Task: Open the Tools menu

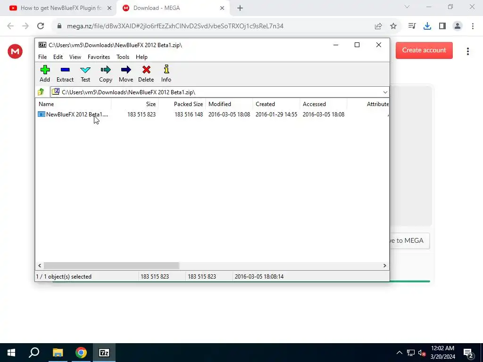Action: pos(123,57)
